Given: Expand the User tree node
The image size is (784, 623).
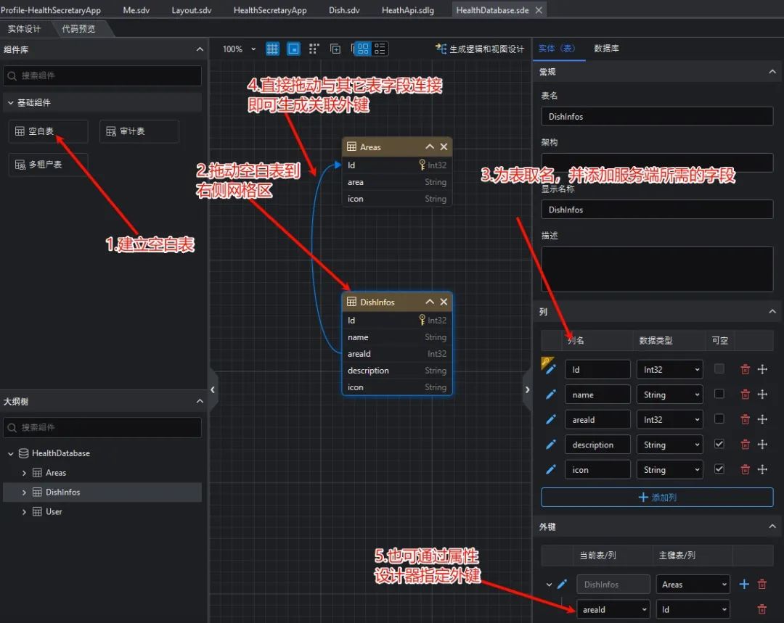Looking at the screenshot, I should click(x=24, y=511).
